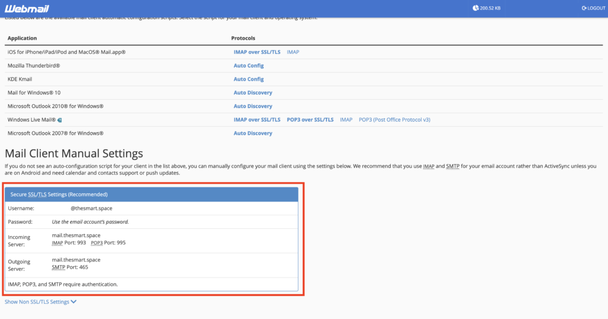Open Auto Config for KDE Kmail
This screenshot has height=319, width=608.
pos(248,79)
